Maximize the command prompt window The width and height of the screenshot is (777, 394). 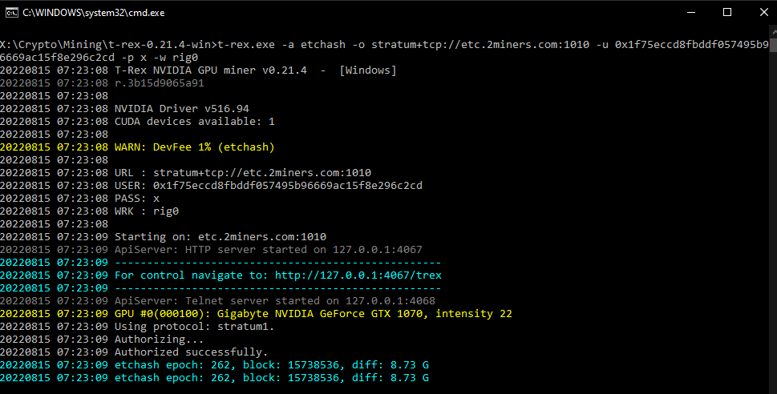[726, 13]
